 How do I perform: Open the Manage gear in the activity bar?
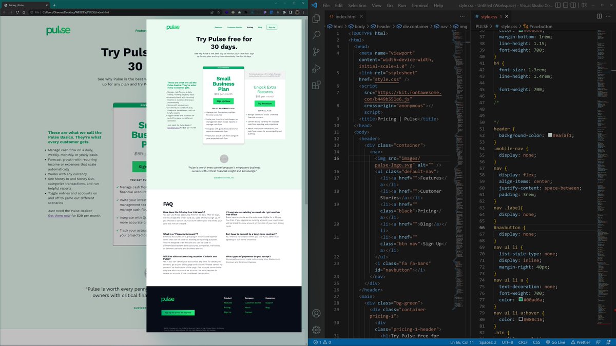[x=317, y=330]
